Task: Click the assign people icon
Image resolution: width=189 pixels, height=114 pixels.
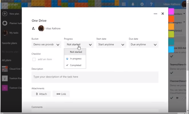Action: tap(33, 28)
